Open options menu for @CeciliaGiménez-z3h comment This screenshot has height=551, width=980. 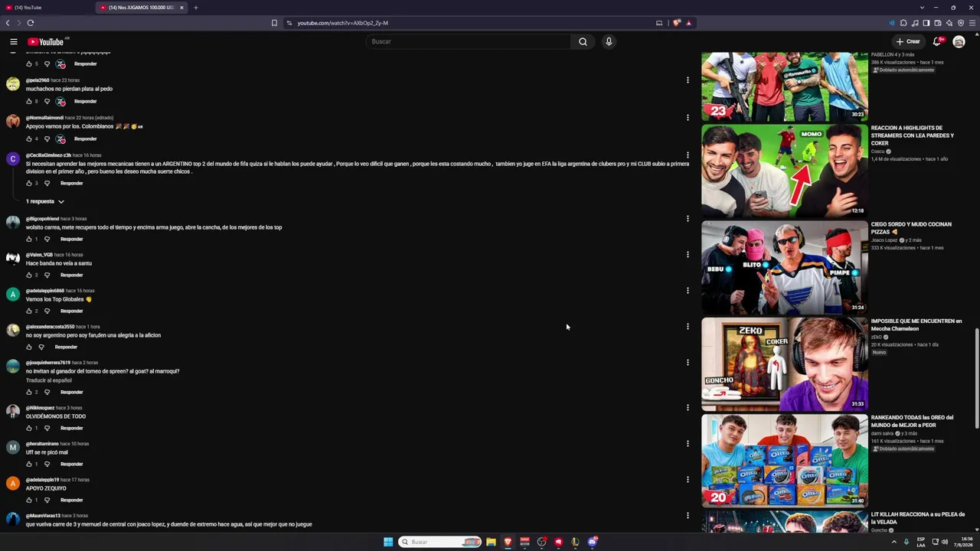[x=688, y=155]
